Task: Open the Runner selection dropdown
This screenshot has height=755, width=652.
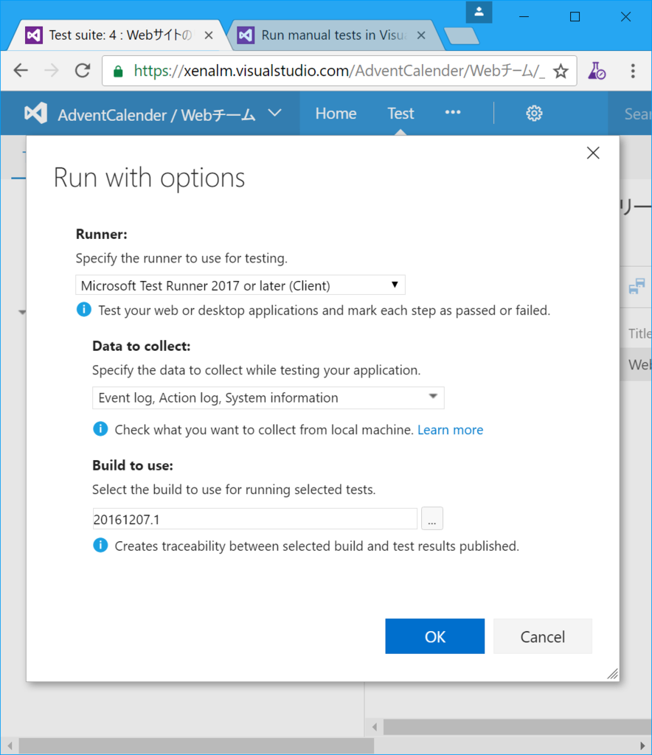Action: (240, 285)
